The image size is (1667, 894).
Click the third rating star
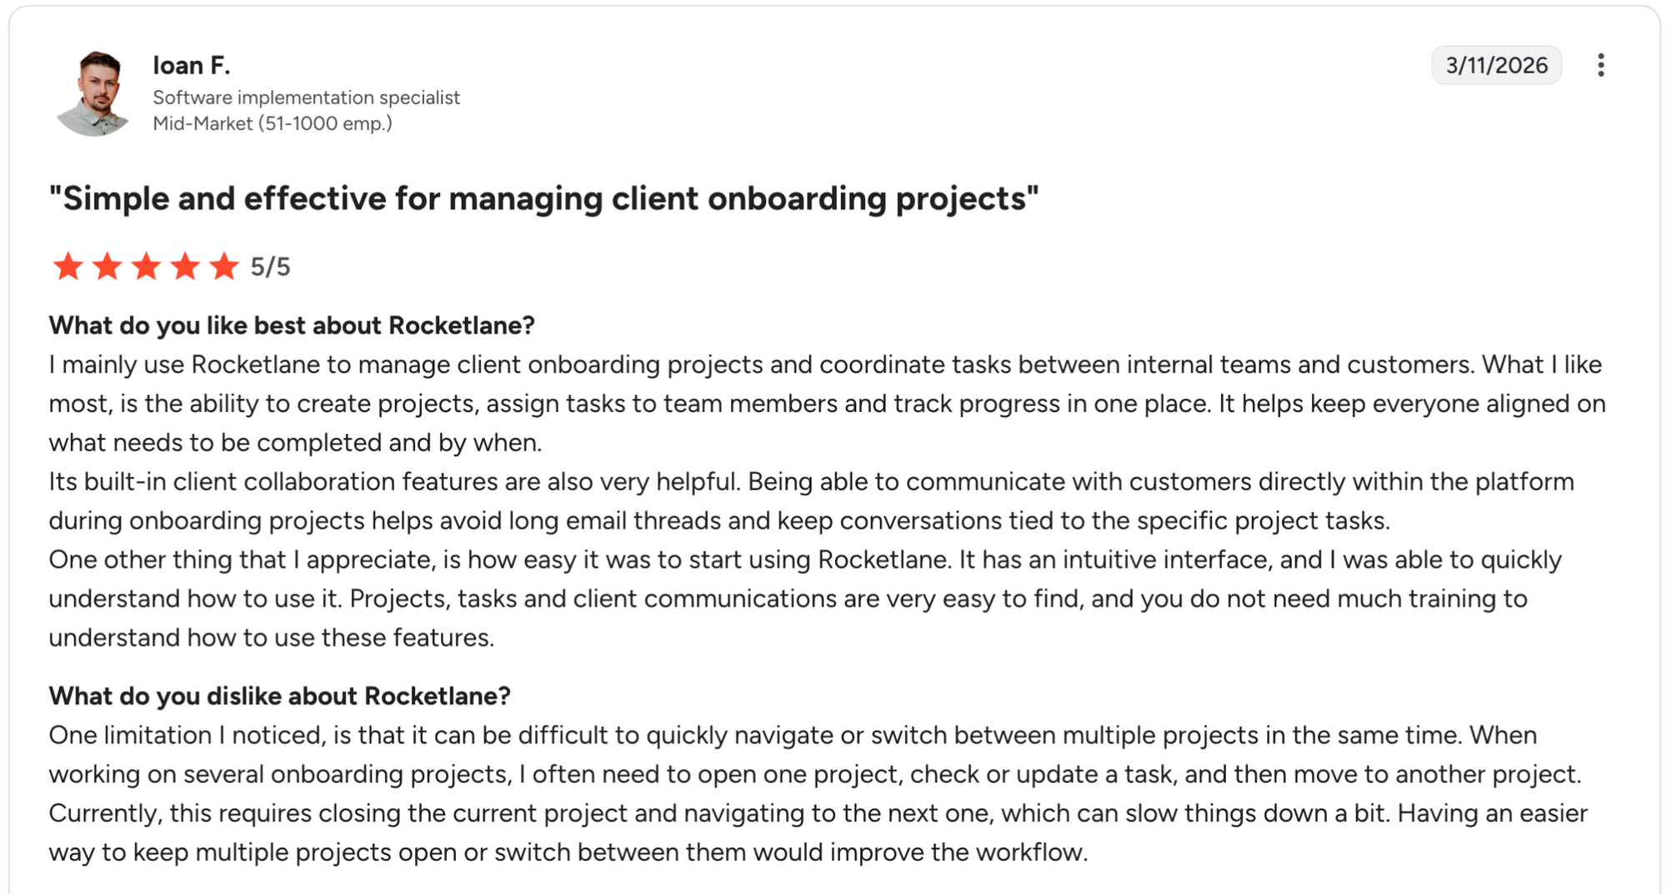(x=146, y=267)
